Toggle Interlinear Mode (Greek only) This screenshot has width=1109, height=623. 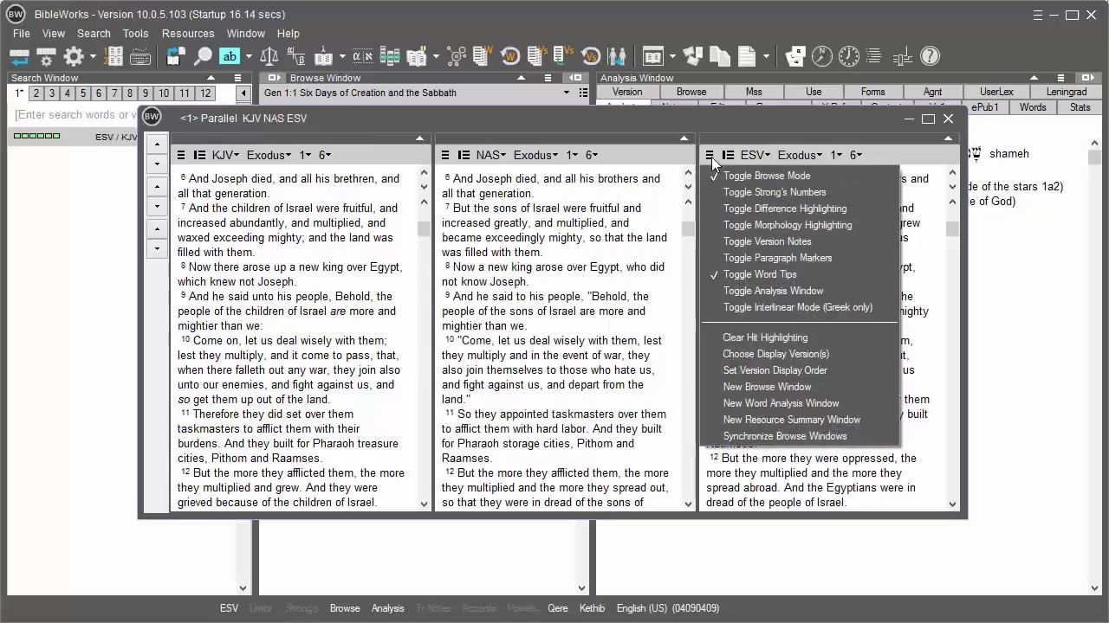point(800,307)
